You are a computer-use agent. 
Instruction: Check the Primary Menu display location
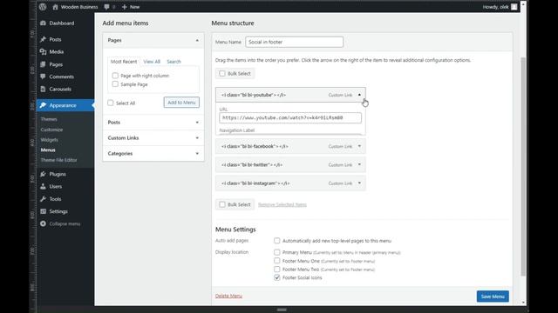pyautogui.click(x=277, y=252)
